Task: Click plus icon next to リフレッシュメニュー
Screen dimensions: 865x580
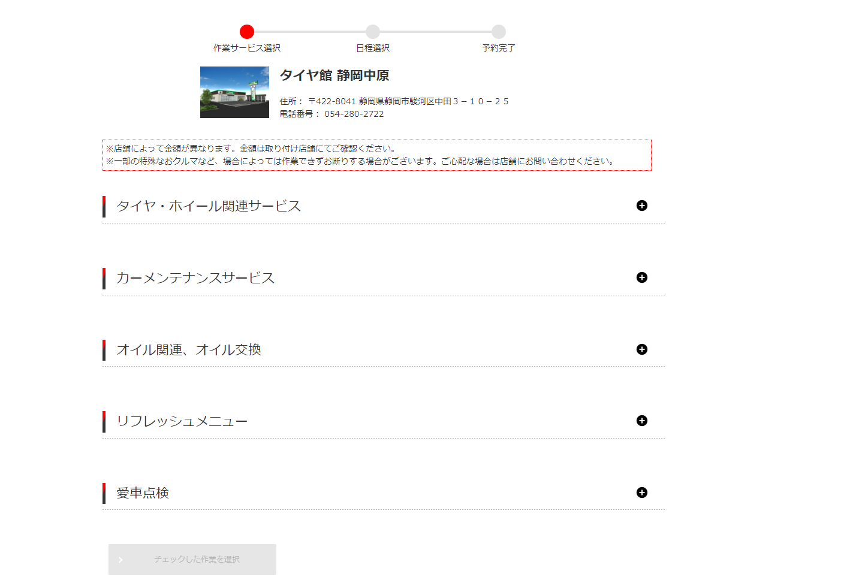Action: click(641, 421)
